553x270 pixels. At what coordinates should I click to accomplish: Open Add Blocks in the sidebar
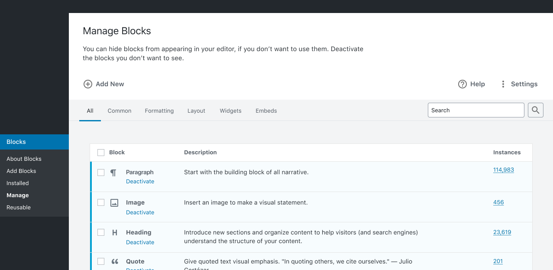21,171
